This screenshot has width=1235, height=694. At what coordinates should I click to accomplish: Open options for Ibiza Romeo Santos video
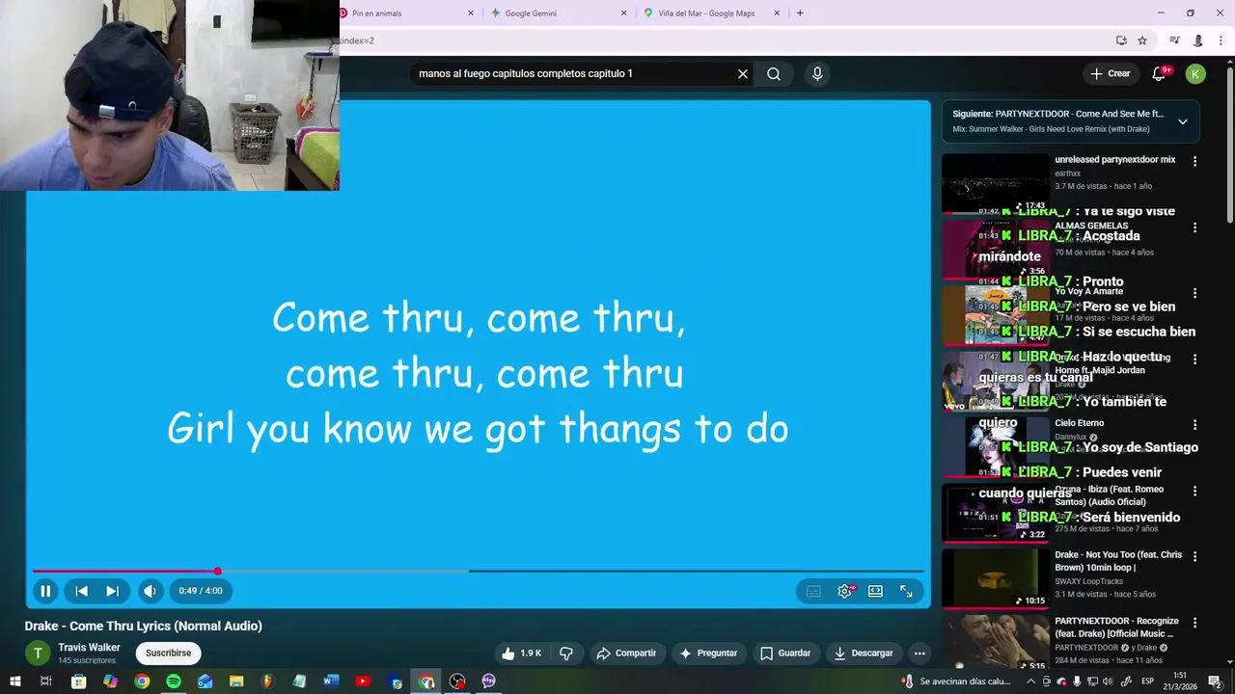click(x=1194, y=491)
